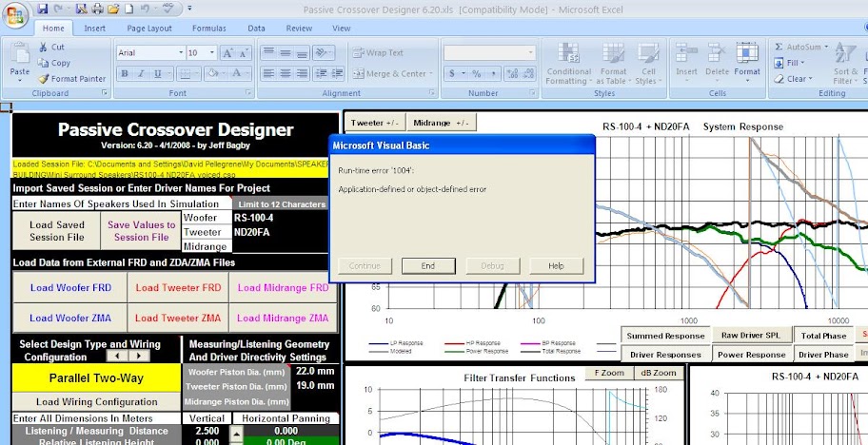The height and width of the screenshot is (445, 868).
Task: Click the Quick Print printer icon
Action: click(x=96, y=9)
